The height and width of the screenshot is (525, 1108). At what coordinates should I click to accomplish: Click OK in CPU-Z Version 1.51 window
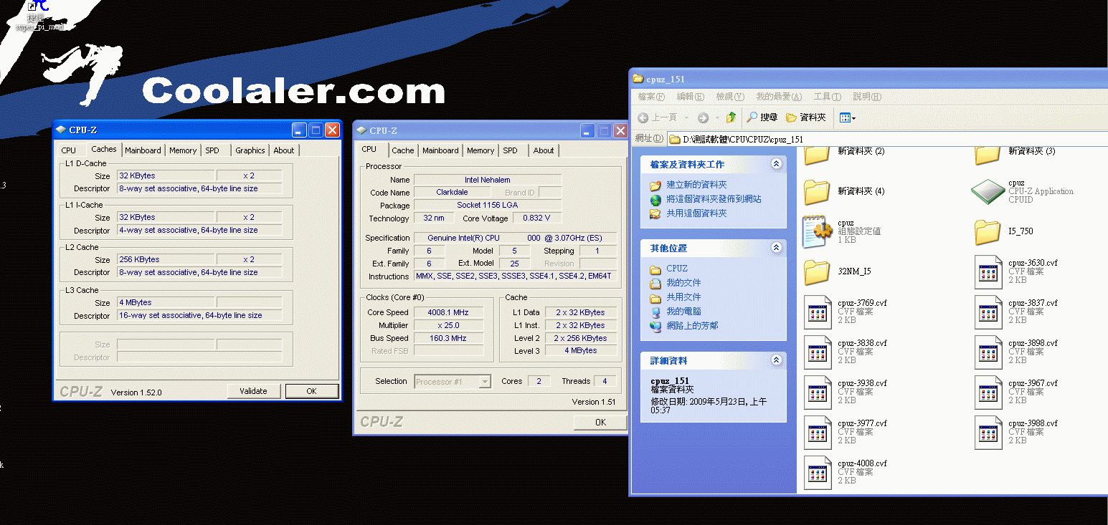click(x=600, y=423)
